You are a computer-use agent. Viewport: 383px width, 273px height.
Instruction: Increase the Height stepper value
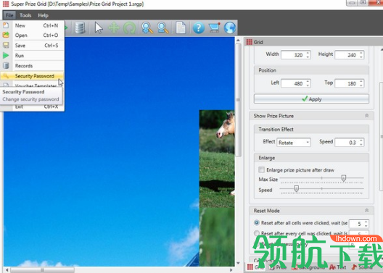pyautogui.click(x=361, y=53)
